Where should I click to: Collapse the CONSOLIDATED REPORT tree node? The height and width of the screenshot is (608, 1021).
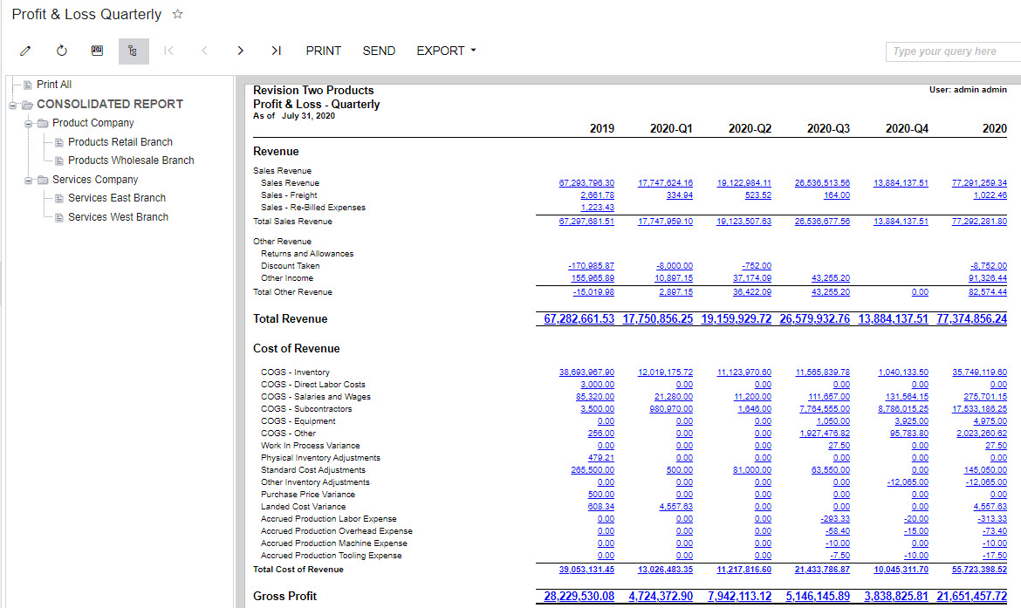click(13, 105)
